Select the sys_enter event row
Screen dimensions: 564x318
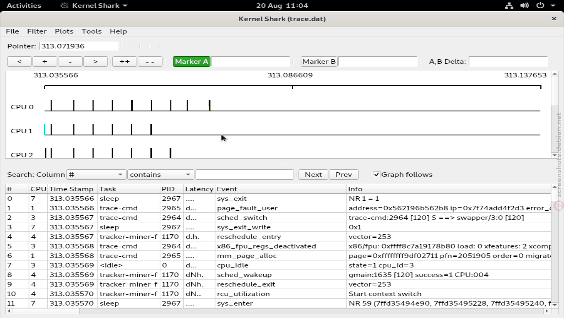[x=278, y=304]
